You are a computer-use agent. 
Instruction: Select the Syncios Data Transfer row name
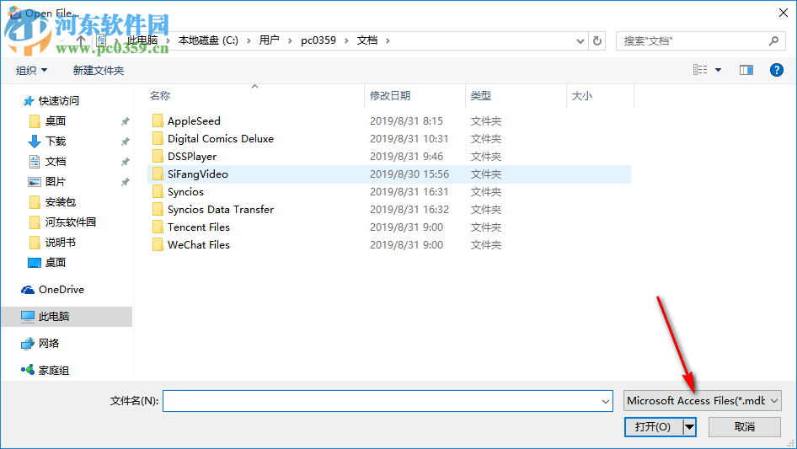point(221,210)
